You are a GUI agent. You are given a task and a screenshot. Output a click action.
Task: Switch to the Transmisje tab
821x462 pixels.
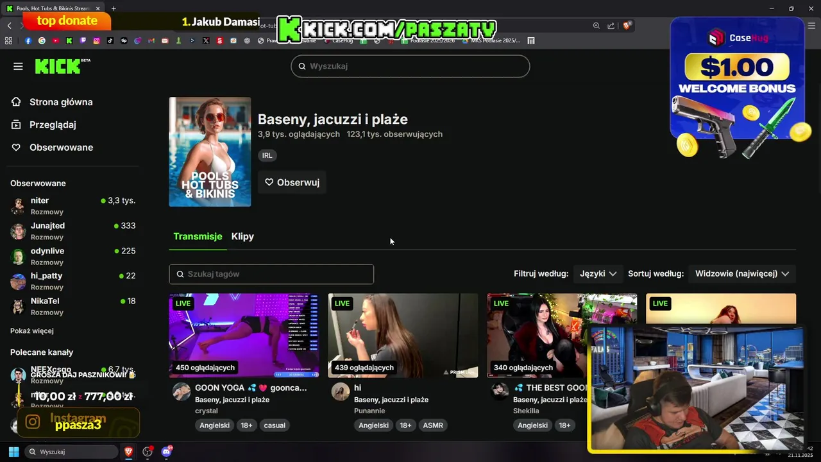point(198,236)
